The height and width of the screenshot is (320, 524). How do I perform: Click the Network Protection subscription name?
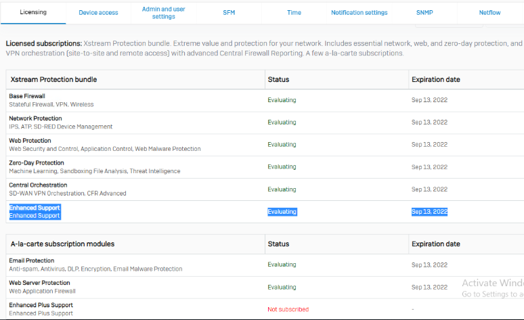coord(35,118)
